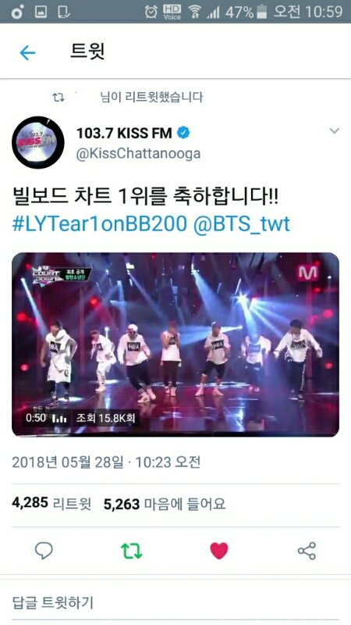The width and height of the screenshot is (351, 625).
Task: Tap the blue verified badge
Action: tap(183, 133)
